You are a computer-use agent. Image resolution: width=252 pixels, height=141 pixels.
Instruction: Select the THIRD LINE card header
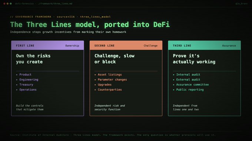click(x=205, y=46)
